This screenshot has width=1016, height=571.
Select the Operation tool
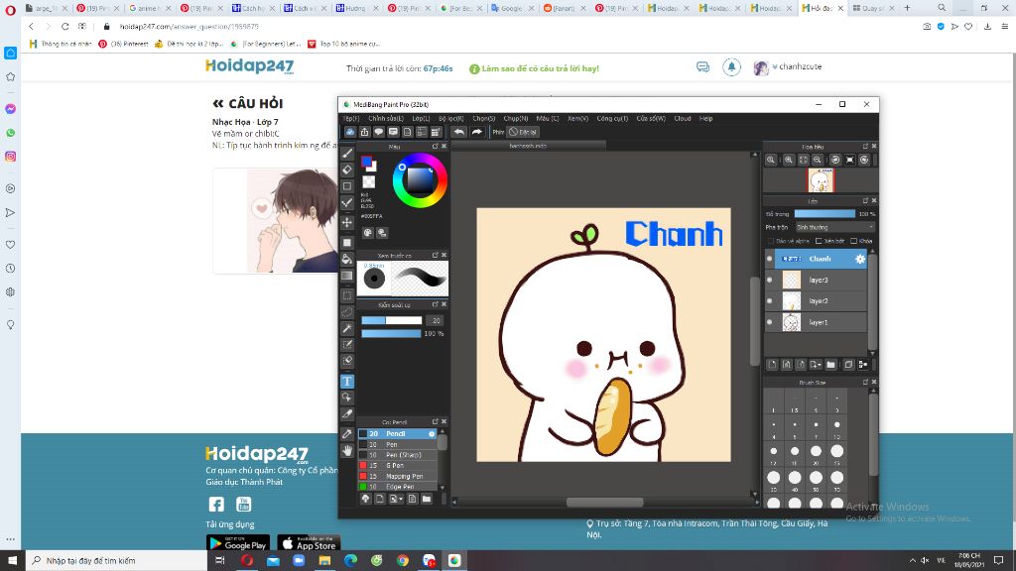(347, 398)
